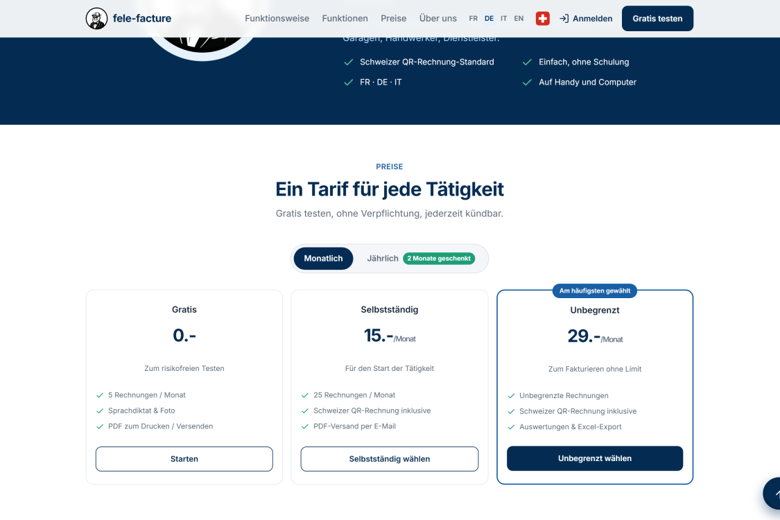The width and height of the screenshot is (780, 520).
Task: Switch language to EN
Action: pos(519,19)
